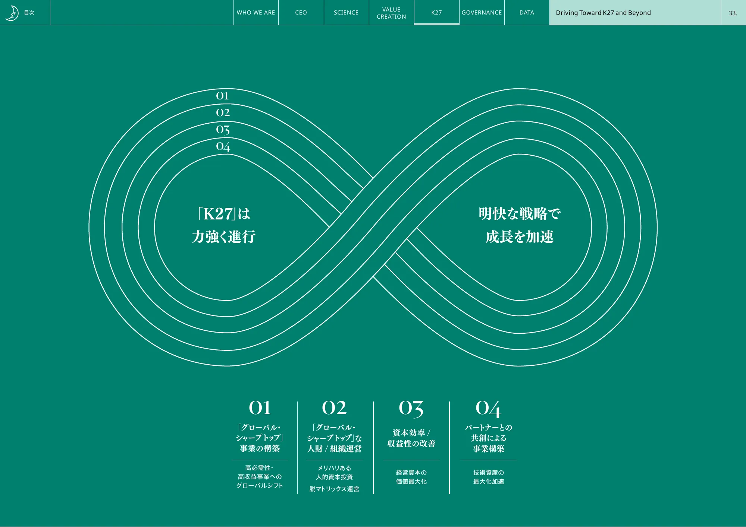Click the 「K27」は力強く進行 heading

224,225
